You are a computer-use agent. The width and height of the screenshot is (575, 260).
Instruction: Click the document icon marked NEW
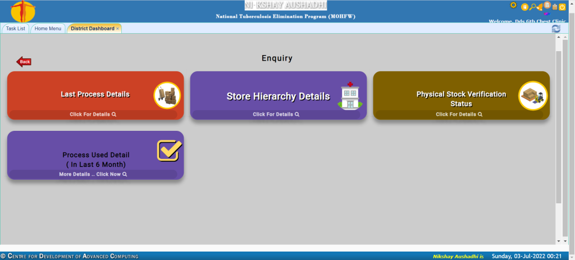547,5
